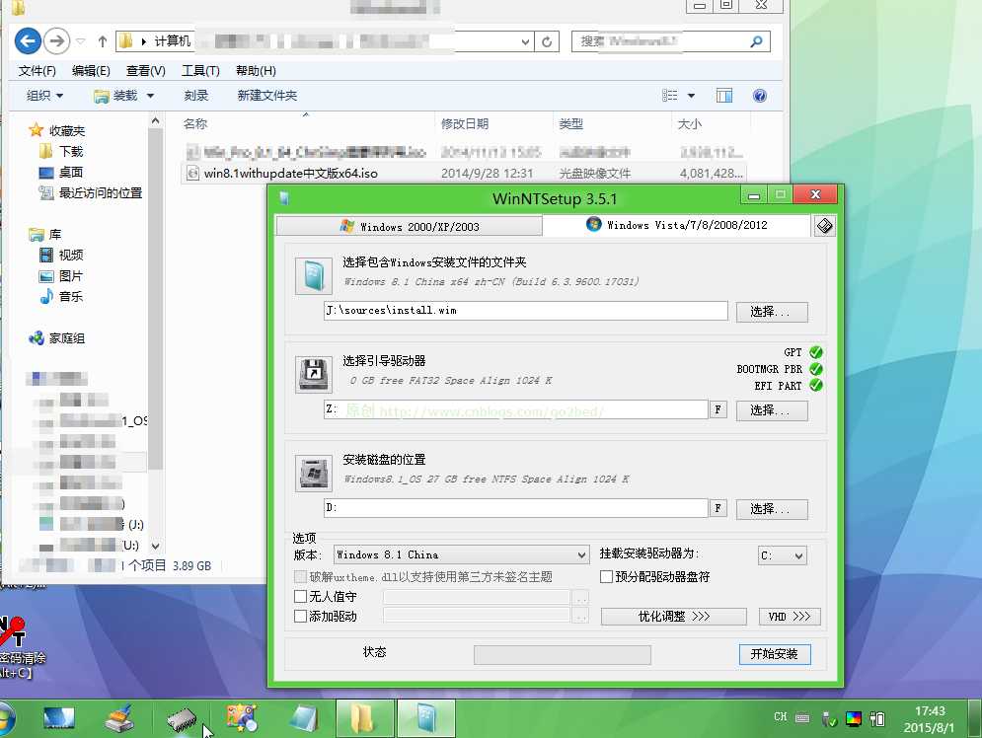Screen dimensions: 982x738
Task: Click the 状态 progress bar
Action: pos(563,655)
